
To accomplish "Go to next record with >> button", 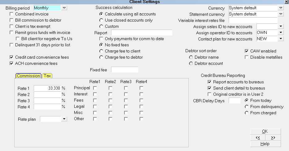I will 273,138.
